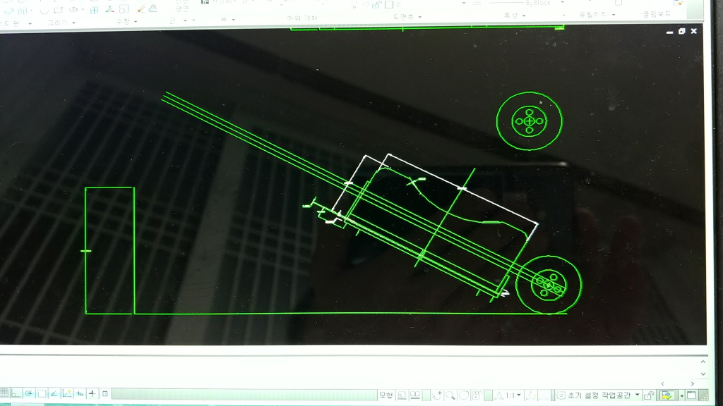Click the 모형 model space button

click(x=386, y=395)
